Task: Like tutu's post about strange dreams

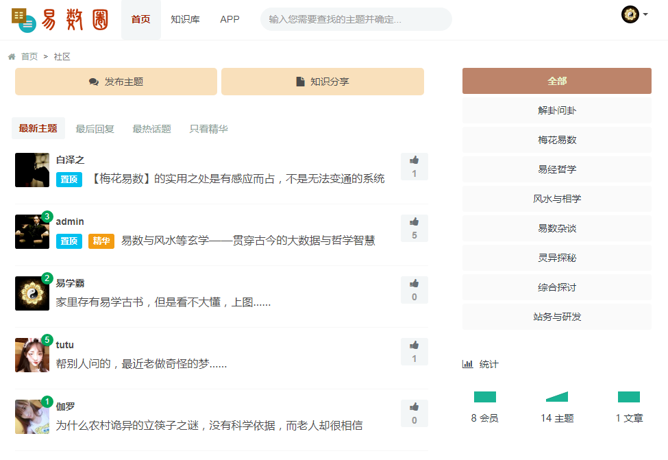Action: pos(414,346)
